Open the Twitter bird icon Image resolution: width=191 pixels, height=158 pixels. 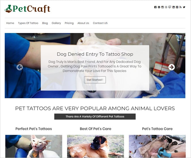184,7
